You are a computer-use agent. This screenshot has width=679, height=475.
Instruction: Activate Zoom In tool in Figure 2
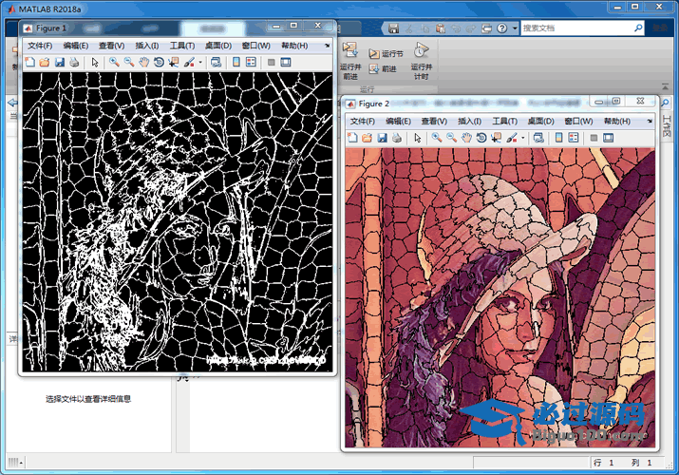pyautogui.click(x=437, y=138)
